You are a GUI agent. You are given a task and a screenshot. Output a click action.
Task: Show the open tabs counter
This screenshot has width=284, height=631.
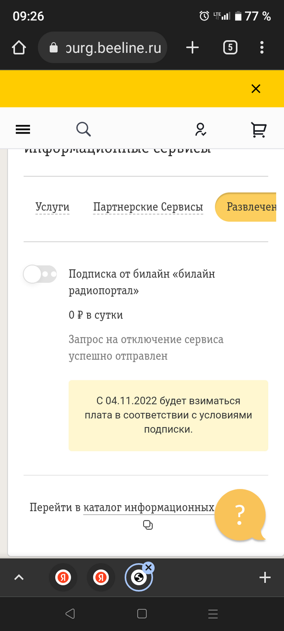point(230,48)
